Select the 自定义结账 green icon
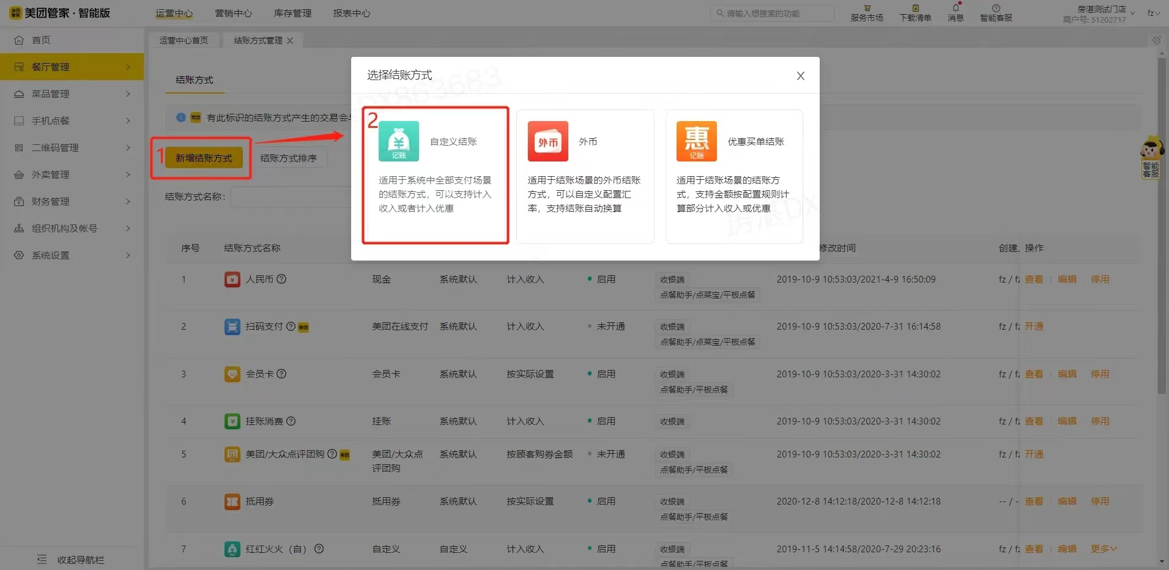The height and width of the screenshot is (570, 1169). (398, 141)
